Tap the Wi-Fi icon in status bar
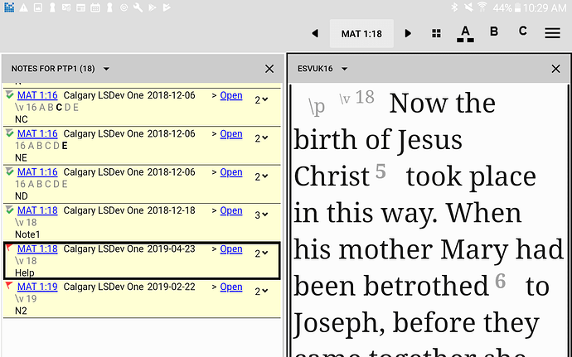 pyautogui.click(x=482, y=7)
